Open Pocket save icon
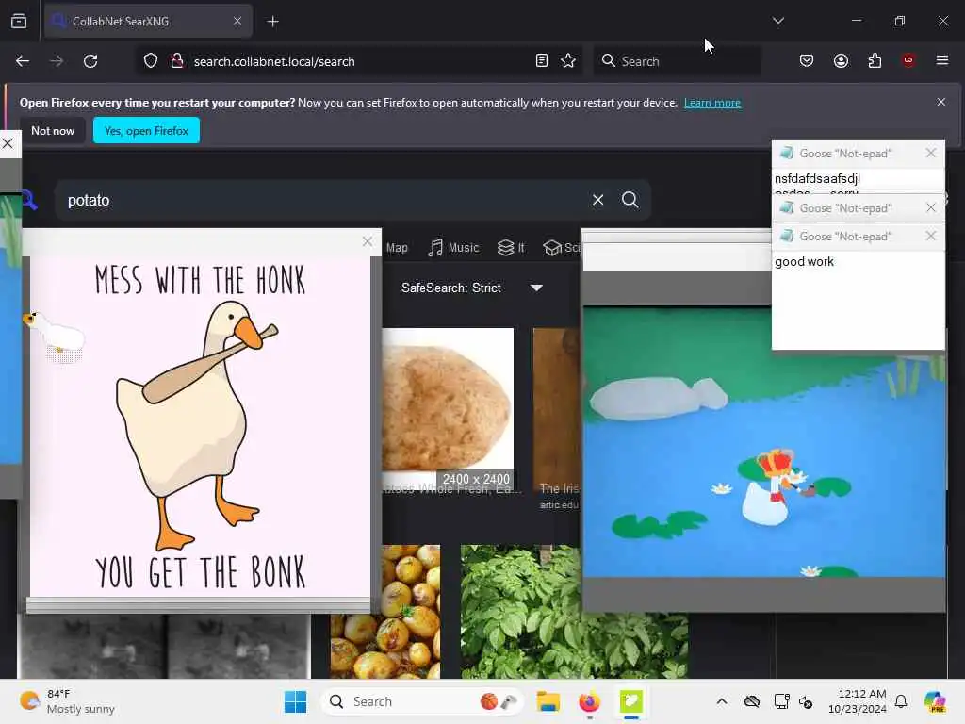965x724 pixels. pyautogui.click(x=807, y=60)
